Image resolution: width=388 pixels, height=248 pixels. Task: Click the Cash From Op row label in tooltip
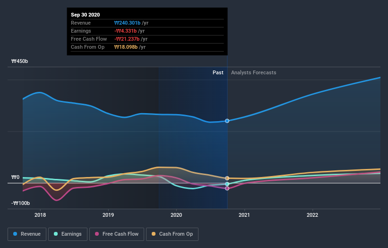[87, 47]
